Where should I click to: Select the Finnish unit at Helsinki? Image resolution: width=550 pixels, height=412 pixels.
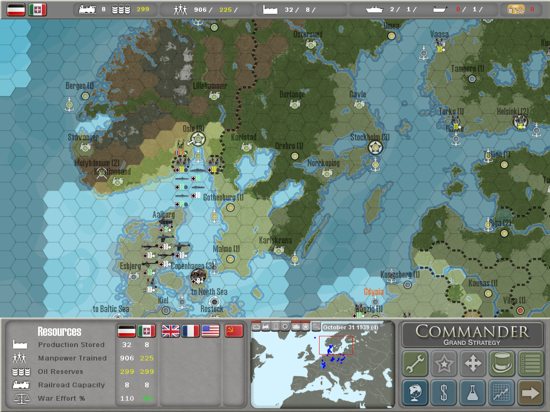pyautogui.click(x=520, y=122)
